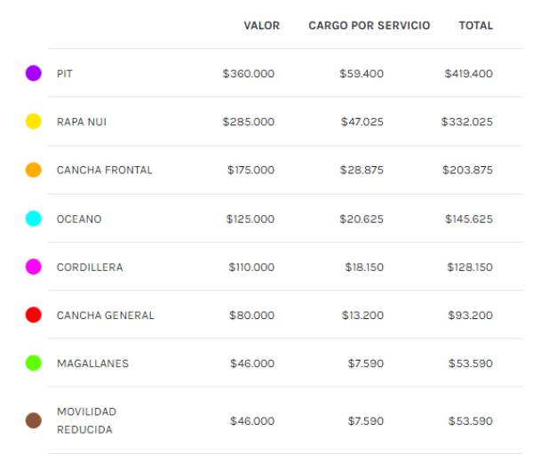Click the orange CANCHA FRONTAL color dot
Image resolution: width=533 pixels, height=455 pixels.
[34, 170]
